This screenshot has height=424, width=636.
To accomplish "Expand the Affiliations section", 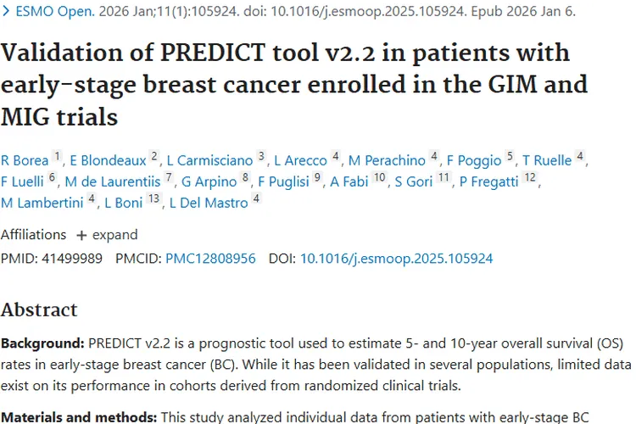I will coord(107,234).
